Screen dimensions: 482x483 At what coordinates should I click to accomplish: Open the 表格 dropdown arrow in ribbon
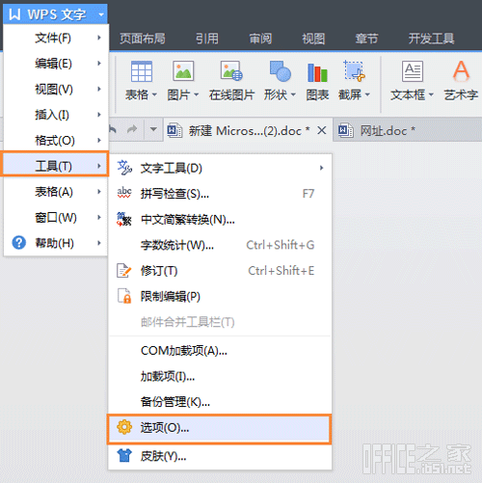tap(154, 94)
